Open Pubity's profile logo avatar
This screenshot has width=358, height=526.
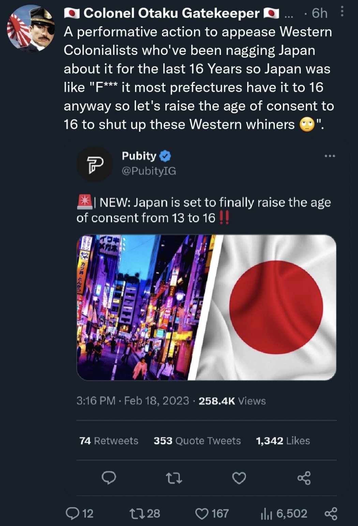coord(94,164)
